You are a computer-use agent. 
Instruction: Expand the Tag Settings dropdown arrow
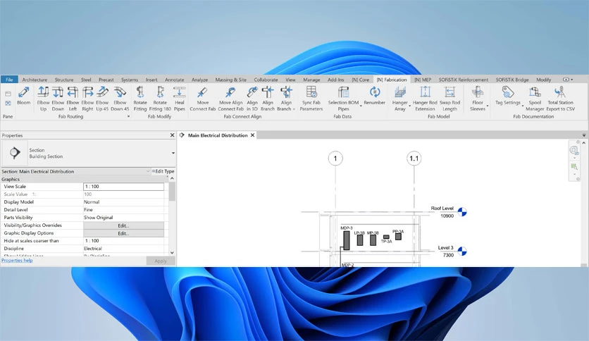coord(523,106)
